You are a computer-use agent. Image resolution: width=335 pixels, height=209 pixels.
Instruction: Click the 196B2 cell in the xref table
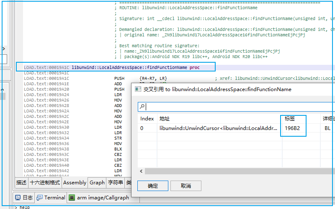coord(292,128)
